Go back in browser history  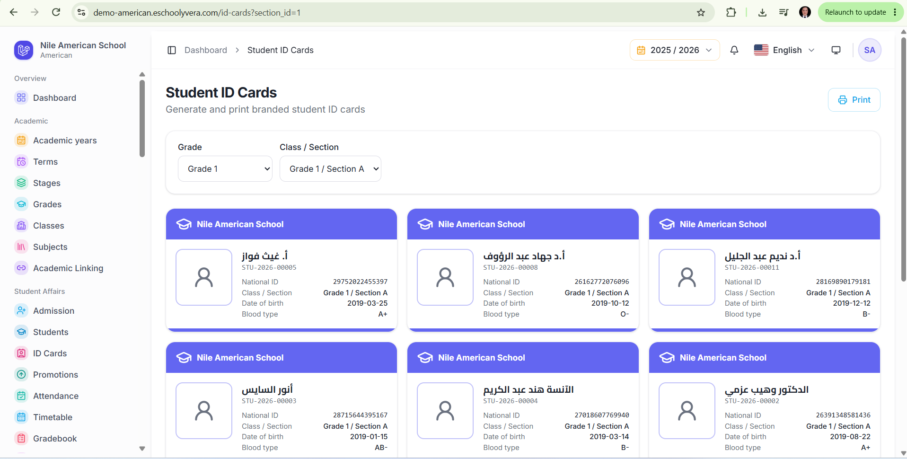(x=14, y=12)
